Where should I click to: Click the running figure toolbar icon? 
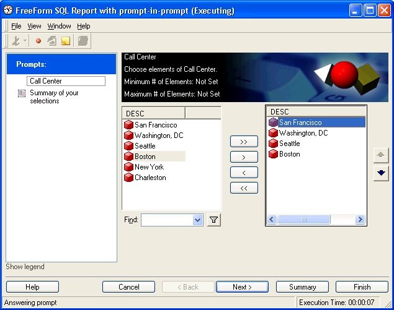(17, 41)
